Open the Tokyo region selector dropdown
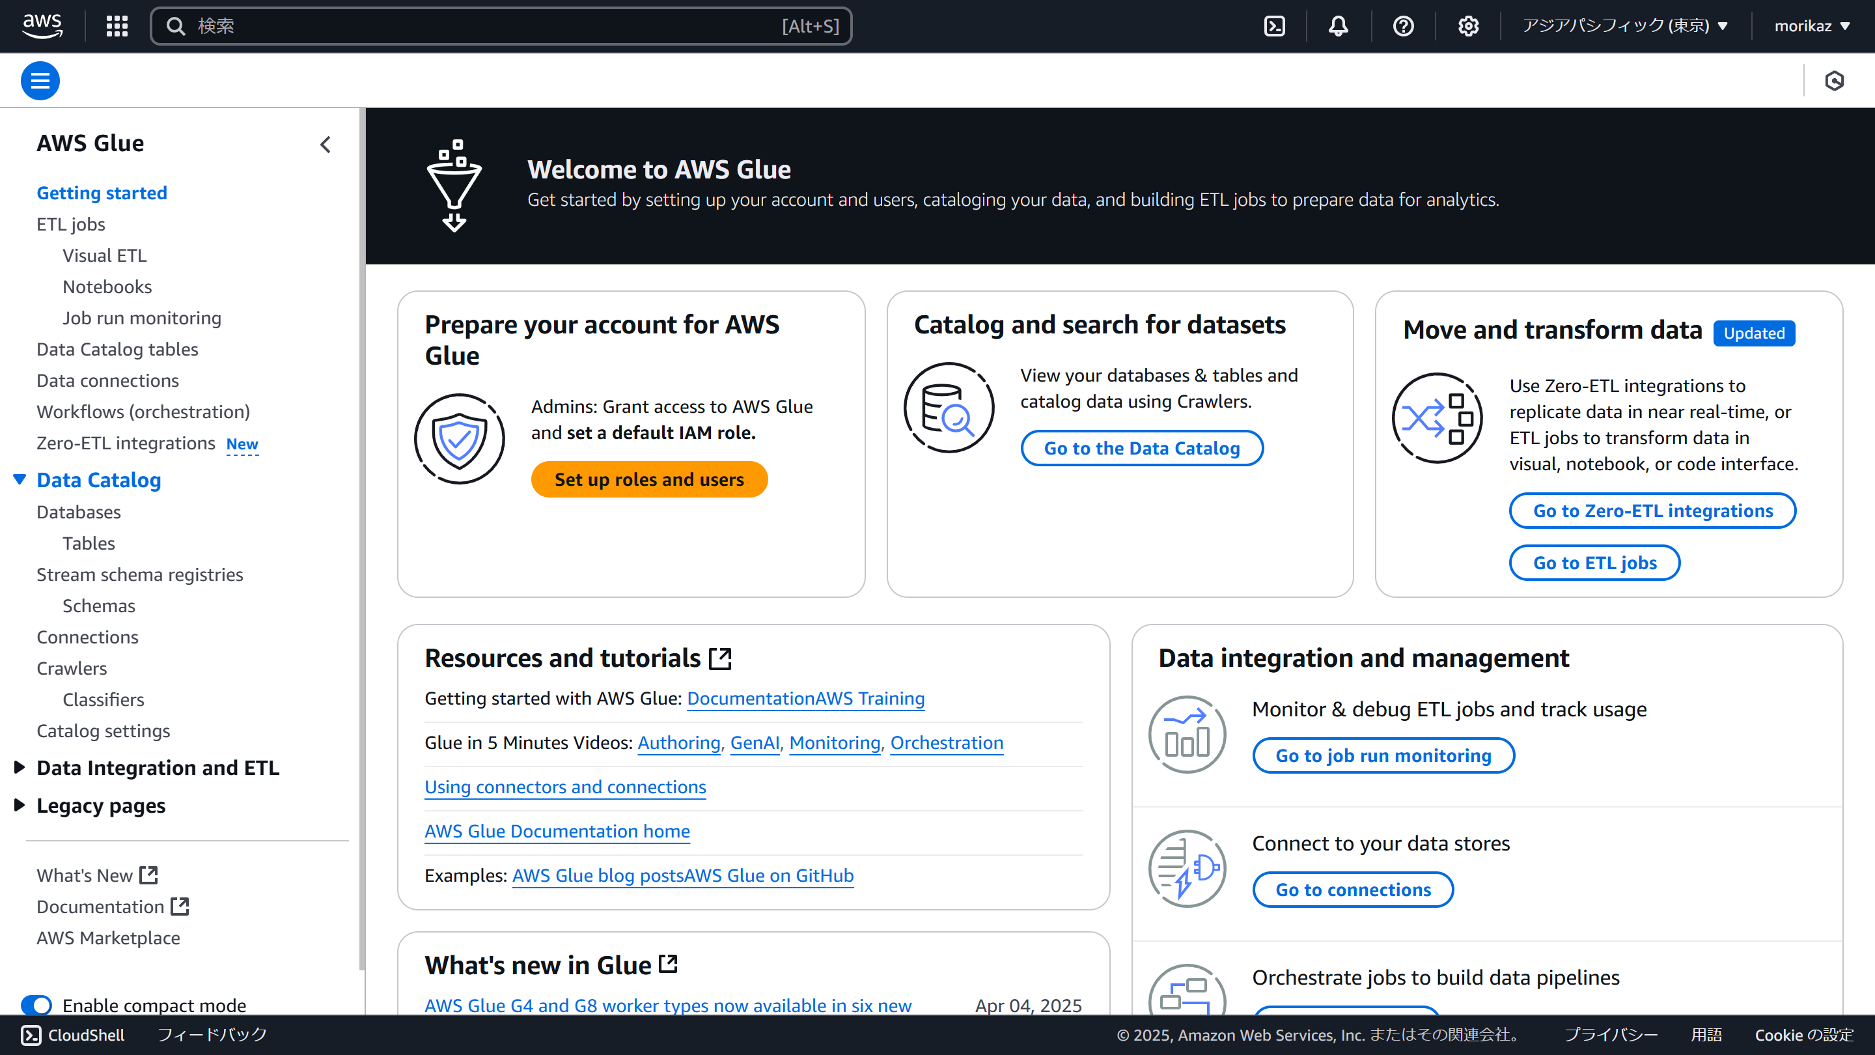 pyautogui.click(x=1624, y=26)
